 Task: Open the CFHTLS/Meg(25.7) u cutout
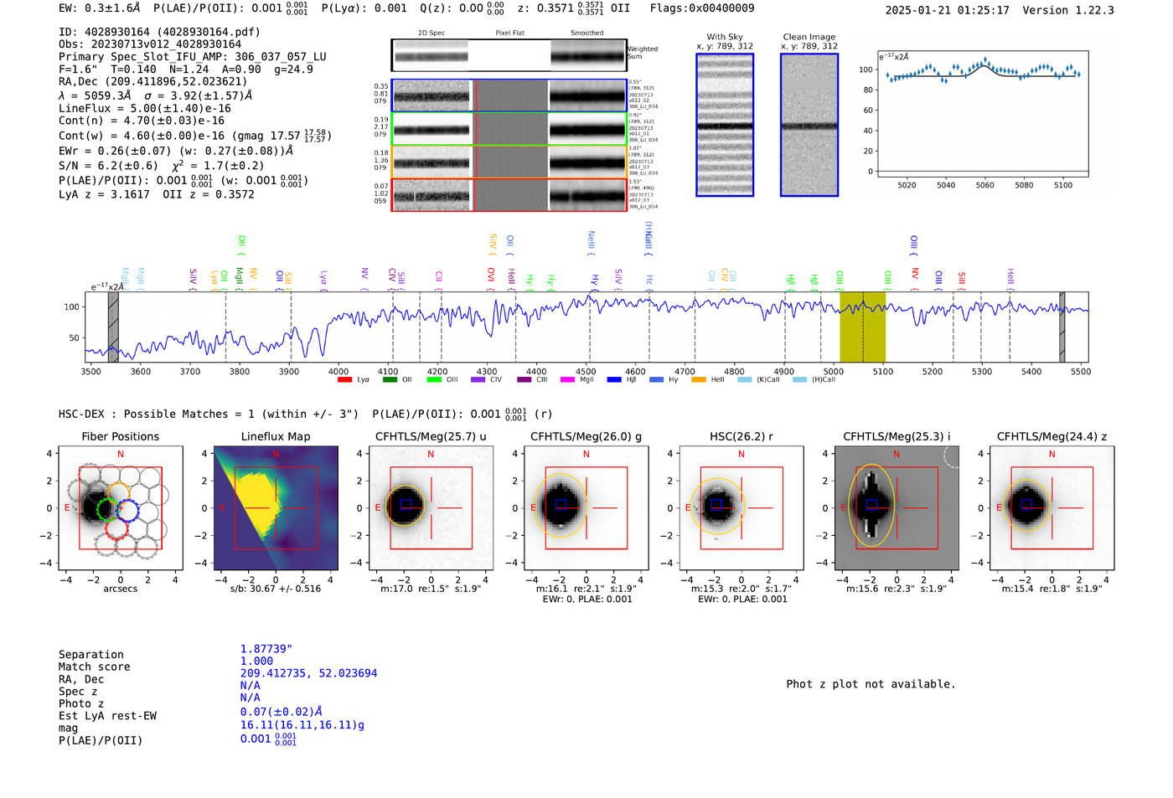[x=431, y=508]
